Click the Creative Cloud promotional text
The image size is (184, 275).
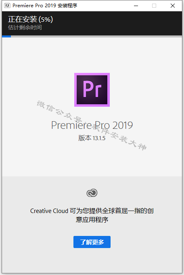pyautogui.click(x=92, y=215)
